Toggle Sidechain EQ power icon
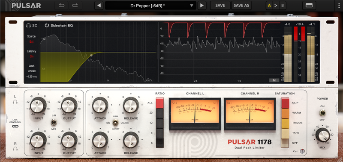Image resolution: width=343 pixels, height=162 pixels. tap(47, 25)
